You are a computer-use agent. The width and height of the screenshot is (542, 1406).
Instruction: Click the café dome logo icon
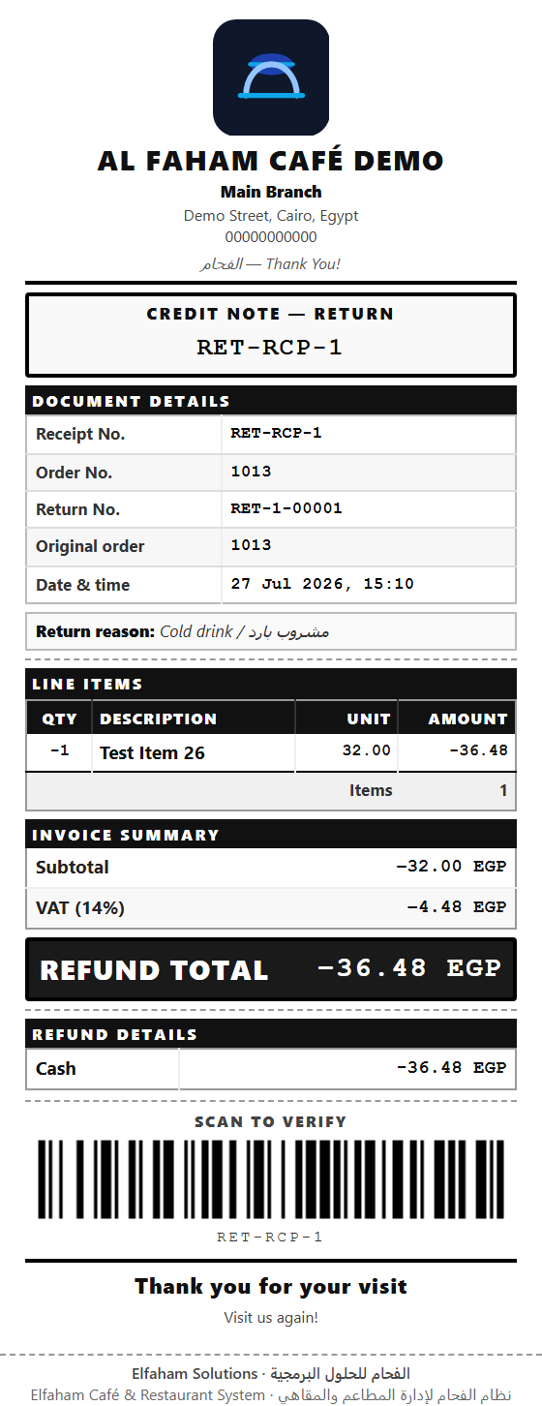point(271,77)
